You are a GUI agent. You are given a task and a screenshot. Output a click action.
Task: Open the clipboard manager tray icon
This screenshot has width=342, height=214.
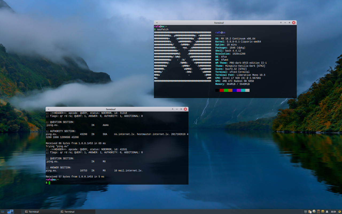(x=310, y=212)
